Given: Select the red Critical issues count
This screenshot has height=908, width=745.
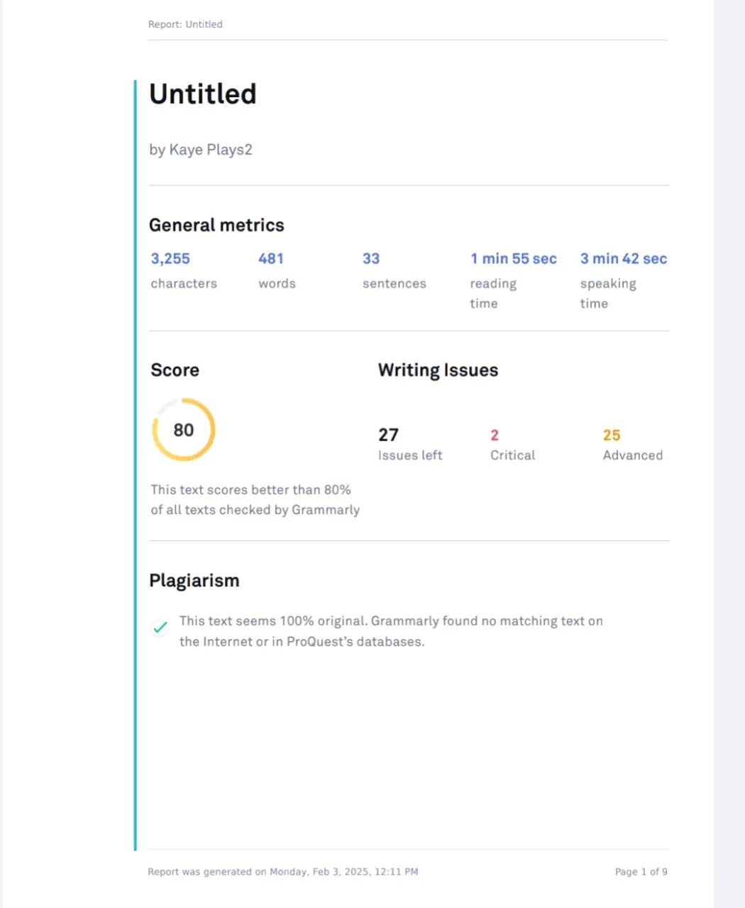Looking at the screenshot, I should coord(495,436).
